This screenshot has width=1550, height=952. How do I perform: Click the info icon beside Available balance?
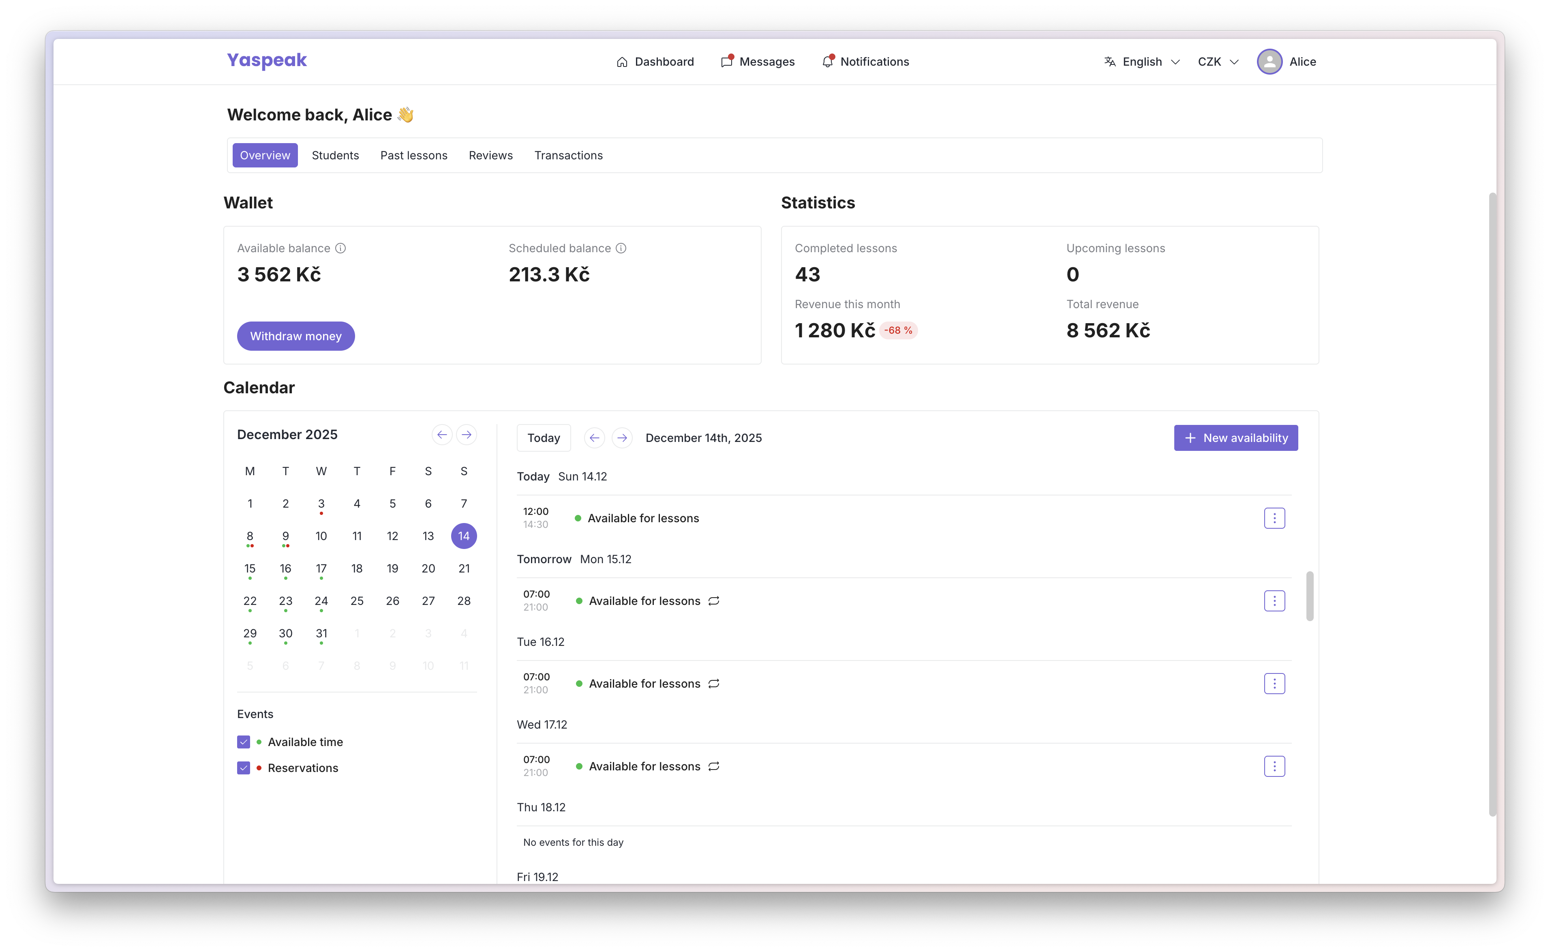point(340,248)
